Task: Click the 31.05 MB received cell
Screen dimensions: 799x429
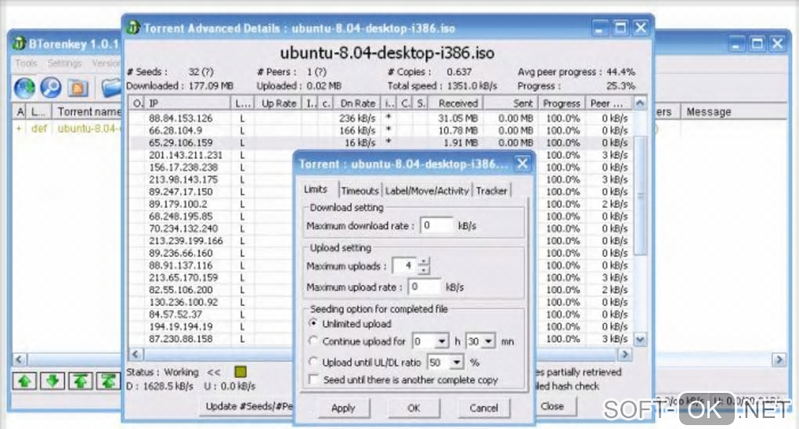Action: (457, 117)
